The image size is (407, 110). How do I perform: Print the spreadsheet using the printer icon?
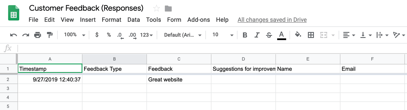tap(38, 35)
